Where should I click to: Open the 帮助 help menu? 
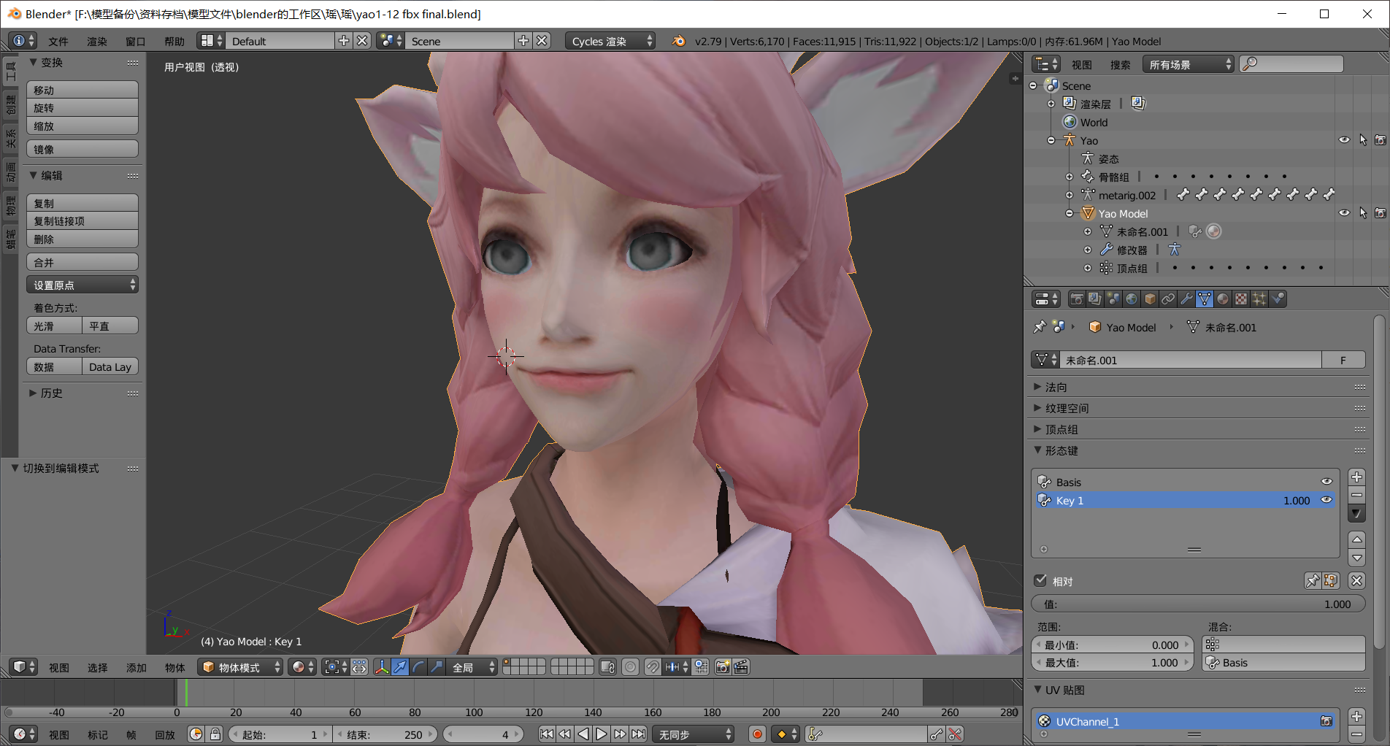(x=174, y=41)
